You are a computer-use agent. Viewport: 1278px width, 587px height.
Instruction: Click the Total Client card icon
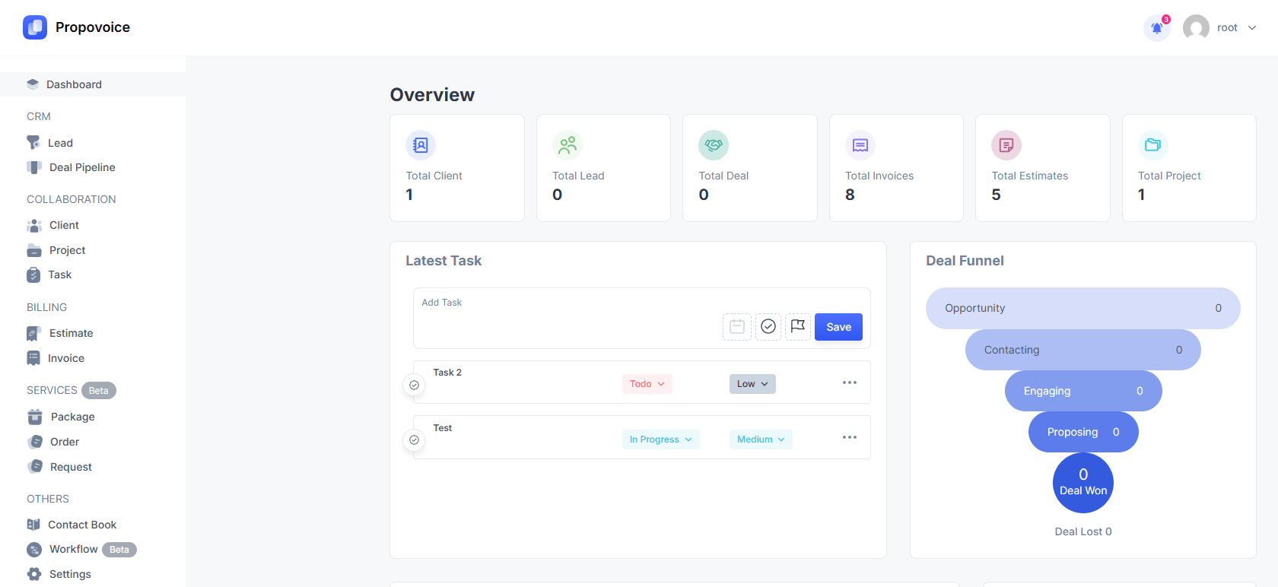(421, 145)
